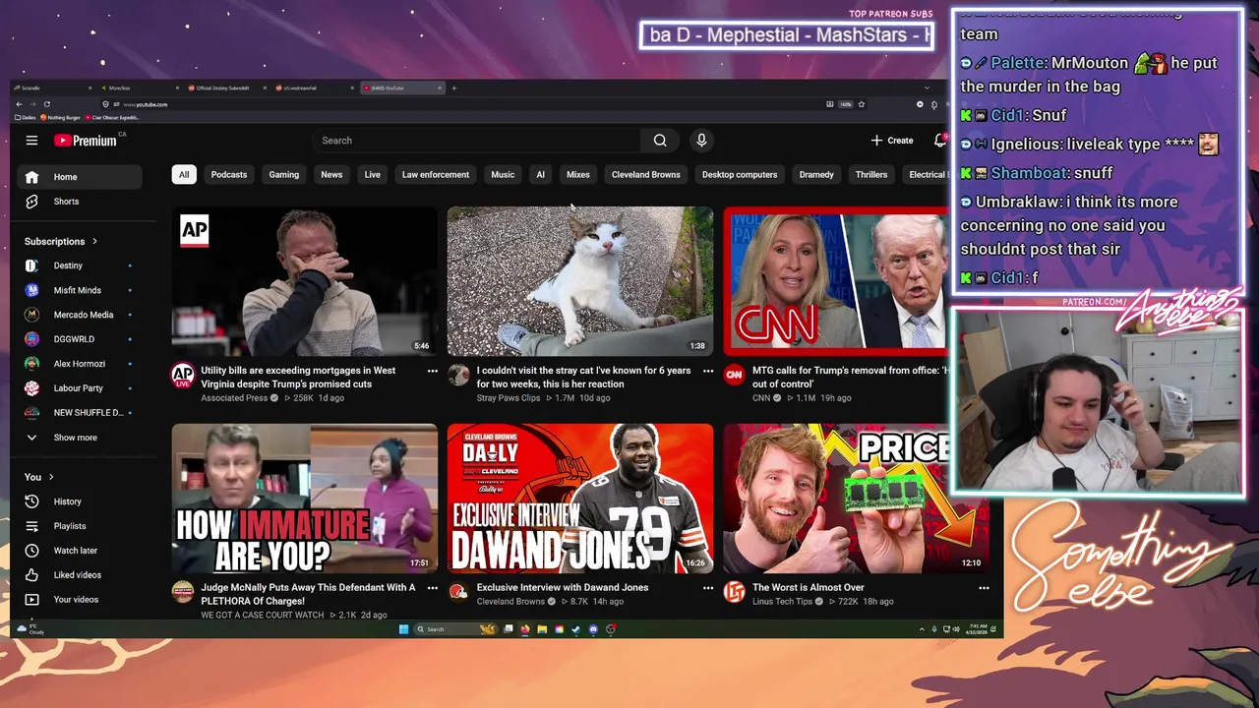This screenshot has height=708, width=1259.
Task: Open Destiny channel subscription
Action: pos(80,265)
